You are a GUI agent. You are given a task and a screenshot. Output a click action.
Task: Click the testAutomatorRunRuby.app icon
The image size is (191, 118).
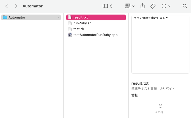coord(70,35)
